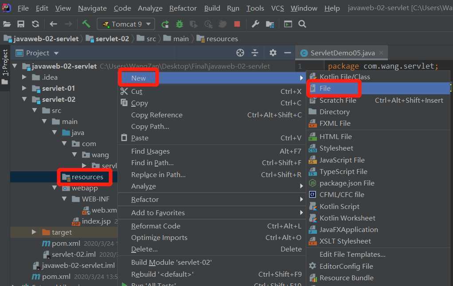
Task: Open the VCS menu
Action: tap(277, 8)
